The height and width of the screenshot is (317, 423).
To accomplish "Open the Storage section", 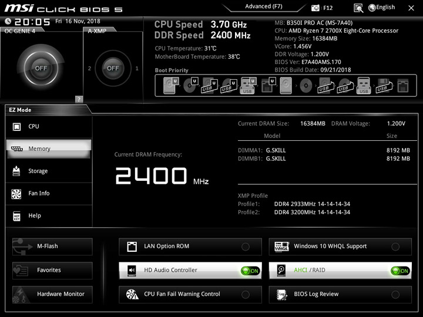I will click(x=49, y=171).
